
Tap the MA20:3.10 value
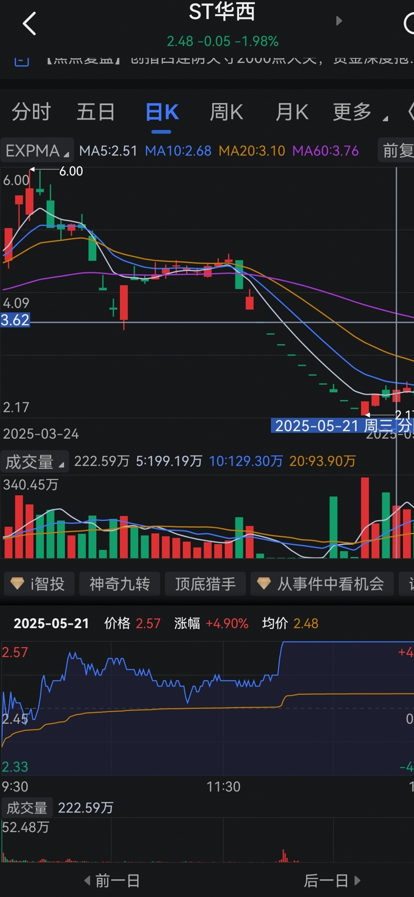coord(252,151)
